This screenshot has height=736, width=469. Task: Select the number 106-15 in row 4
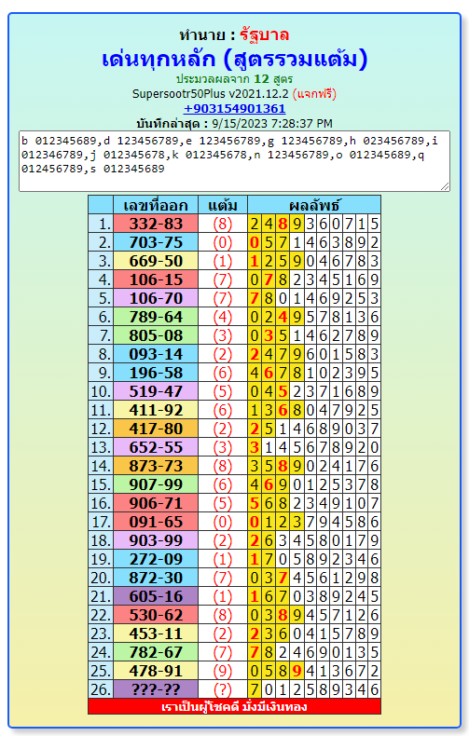pyautogui.click(x=156, y=279)
